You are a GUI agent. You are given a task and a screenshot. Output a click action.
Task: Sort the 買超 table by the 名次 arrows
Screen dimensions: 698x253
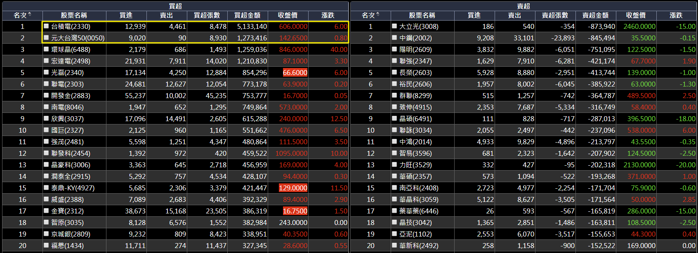(30, 15)
